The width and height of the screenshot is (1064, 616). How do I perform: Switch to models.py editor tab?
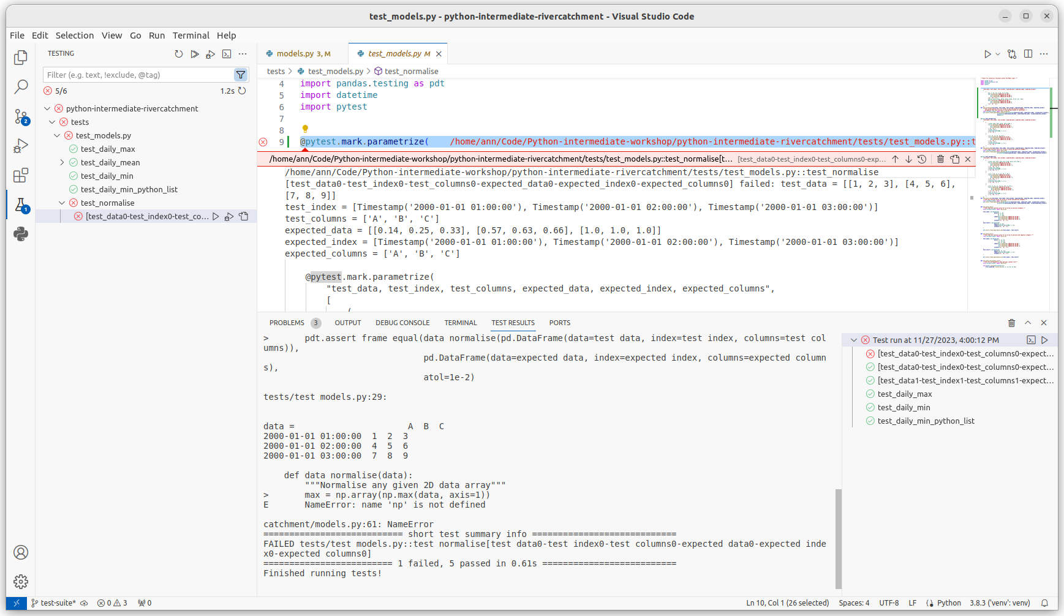303,54
